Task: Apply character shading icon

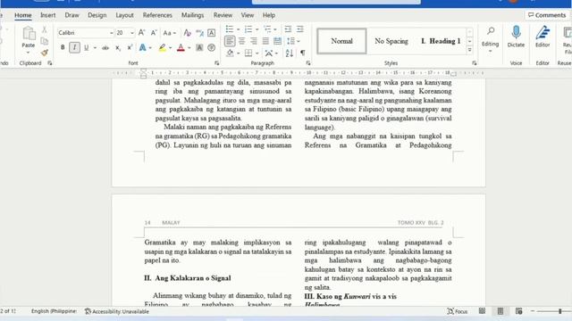Action: click(x=199, y=47)
